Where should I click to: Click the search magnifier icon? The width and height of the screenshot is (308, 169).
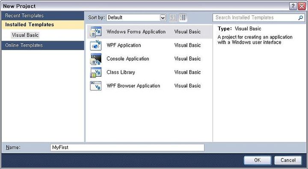300,18
